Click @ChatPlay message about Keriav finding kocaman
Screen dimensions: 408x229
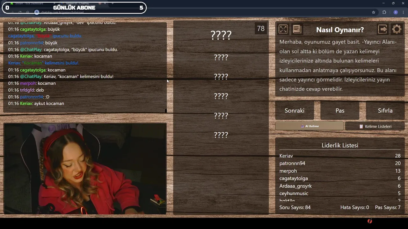(x=61, y=77)
